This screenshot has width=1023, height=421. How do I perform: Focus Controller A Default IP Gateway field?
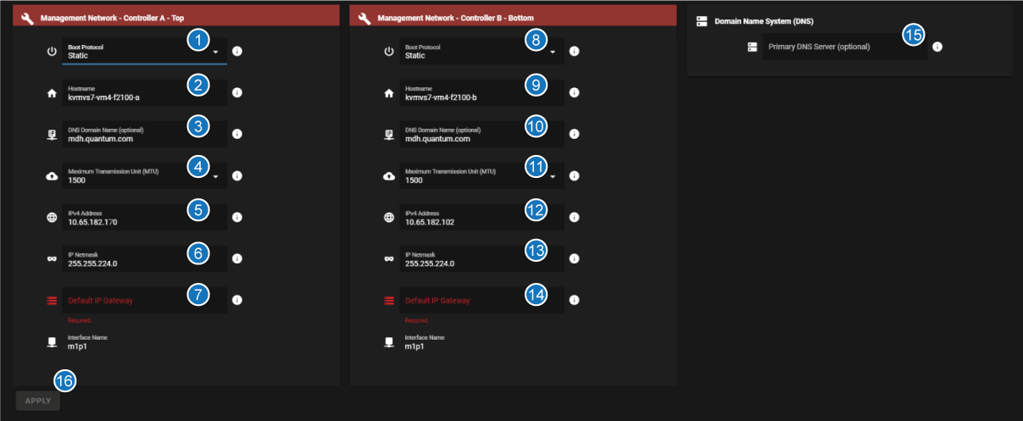coord(127,301)
